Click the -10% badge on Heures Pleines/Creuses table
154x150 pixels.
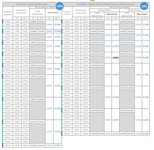point(144,6)
